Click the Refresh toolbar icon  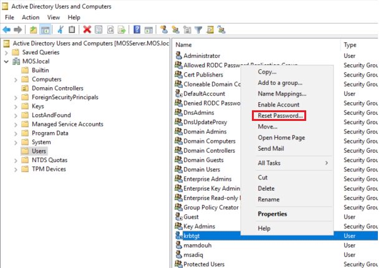(110, 30)
